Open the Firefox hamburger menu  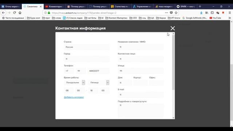tap(230, 13)
